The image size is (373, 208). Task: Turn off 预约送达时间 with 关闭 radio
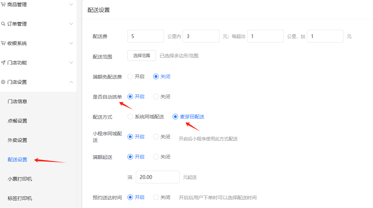(x=156, y=197)
